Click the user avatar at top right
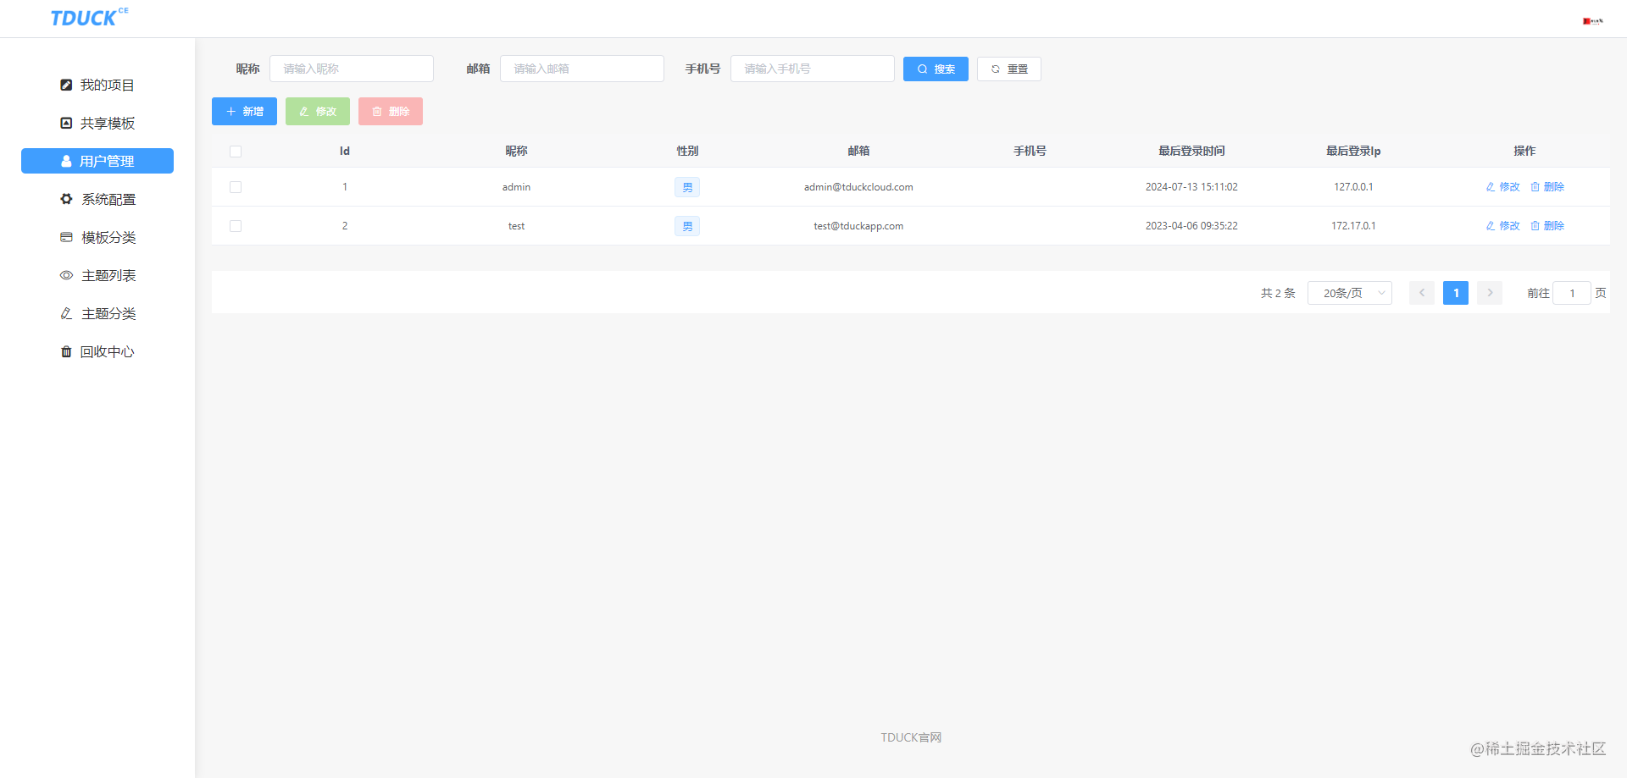The height and width of the screenshot is (778, 1627). 1593,20
